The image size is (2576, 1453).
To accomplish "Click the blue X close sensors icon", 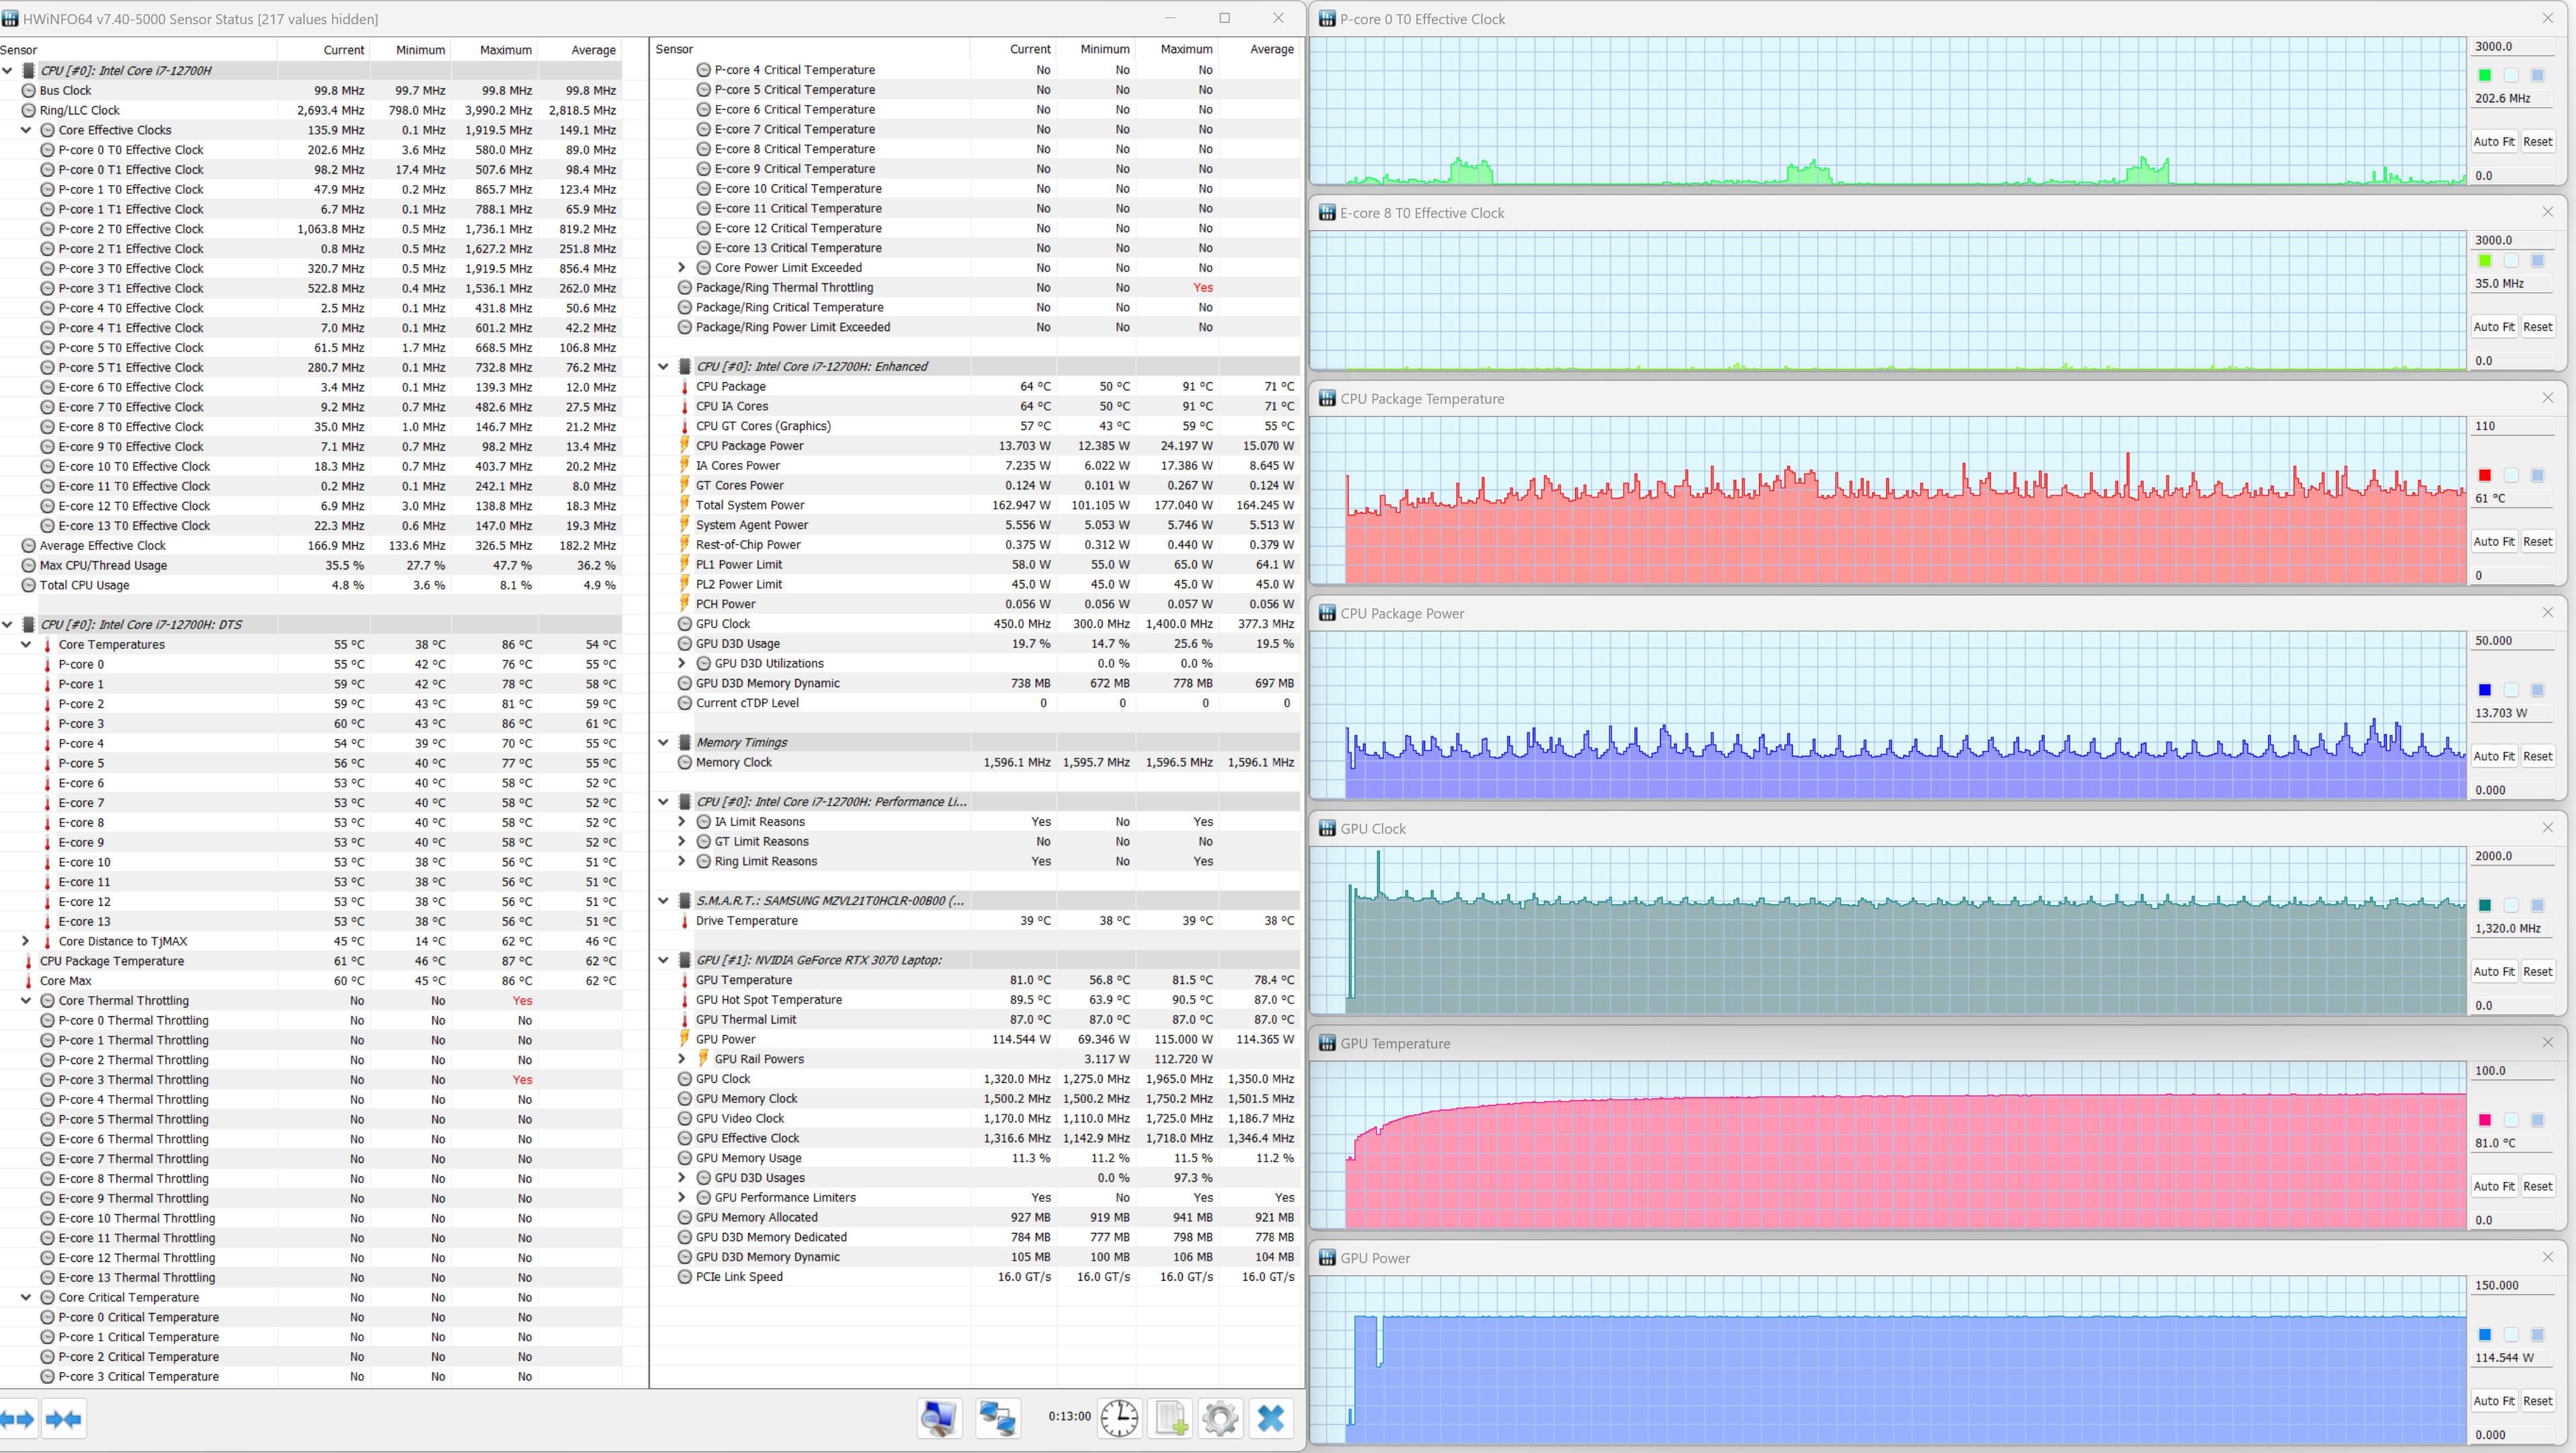I will (x=1271, y=1418).
